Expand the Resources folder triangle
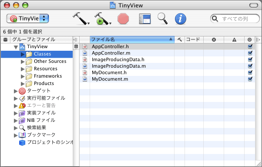The height and width of the screenshot is (167, 262). 23,69
